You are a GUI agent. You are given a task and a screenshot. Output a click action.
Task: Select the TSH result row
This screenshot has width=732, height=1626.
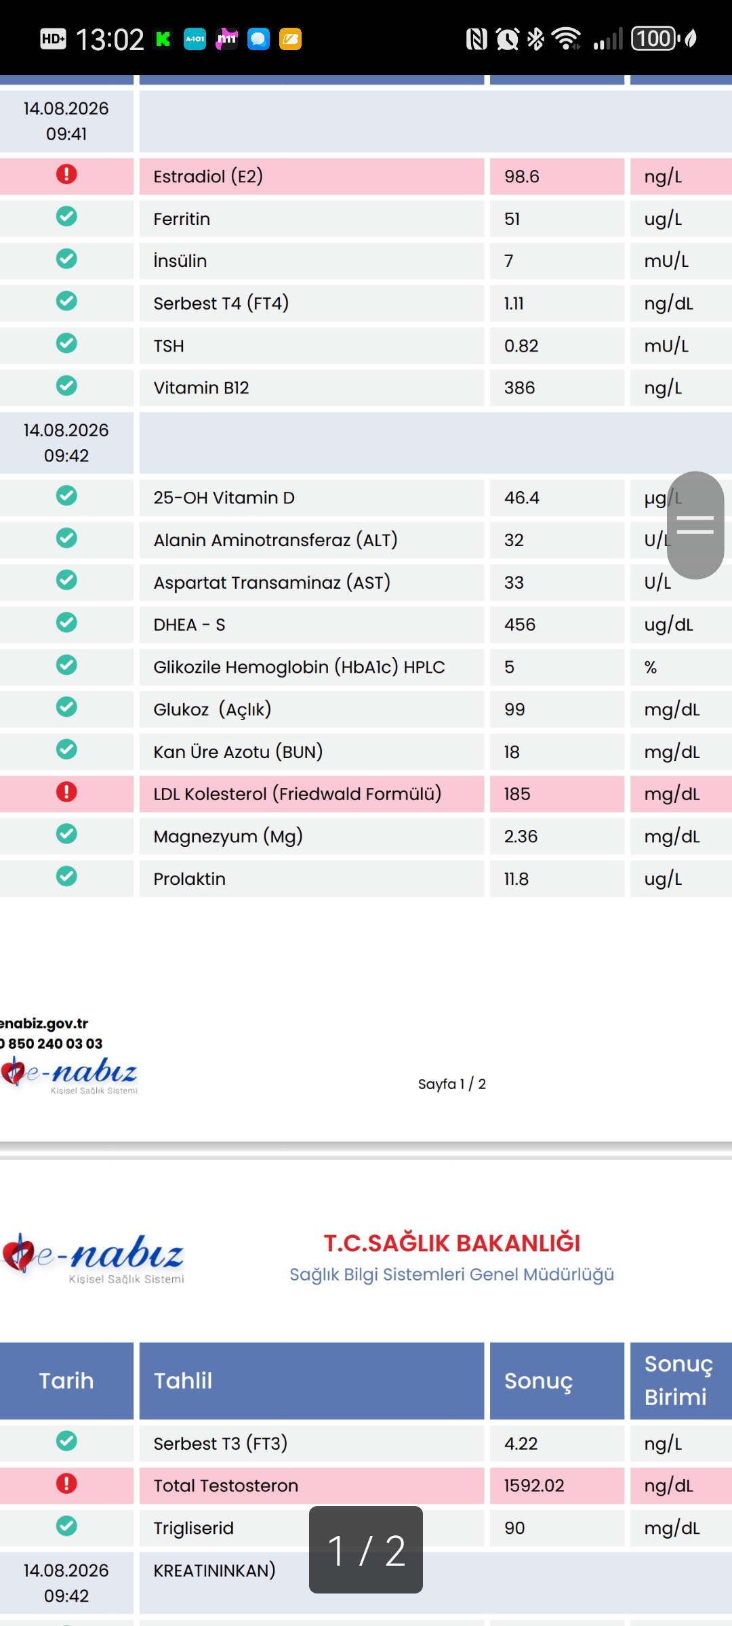tap(366, 346)
